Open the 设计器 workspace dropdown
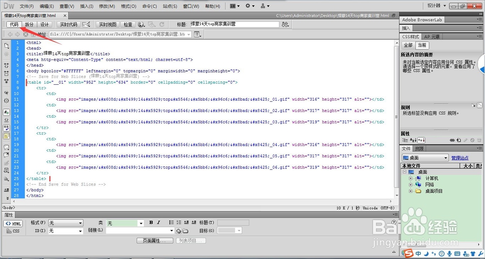Screen dimensions: 485x259 (437, 5)
